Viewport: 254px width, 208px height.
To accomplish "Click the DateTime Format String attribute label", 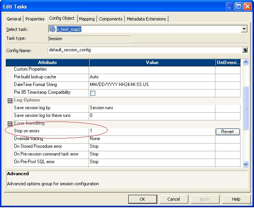I will (35, 85).
